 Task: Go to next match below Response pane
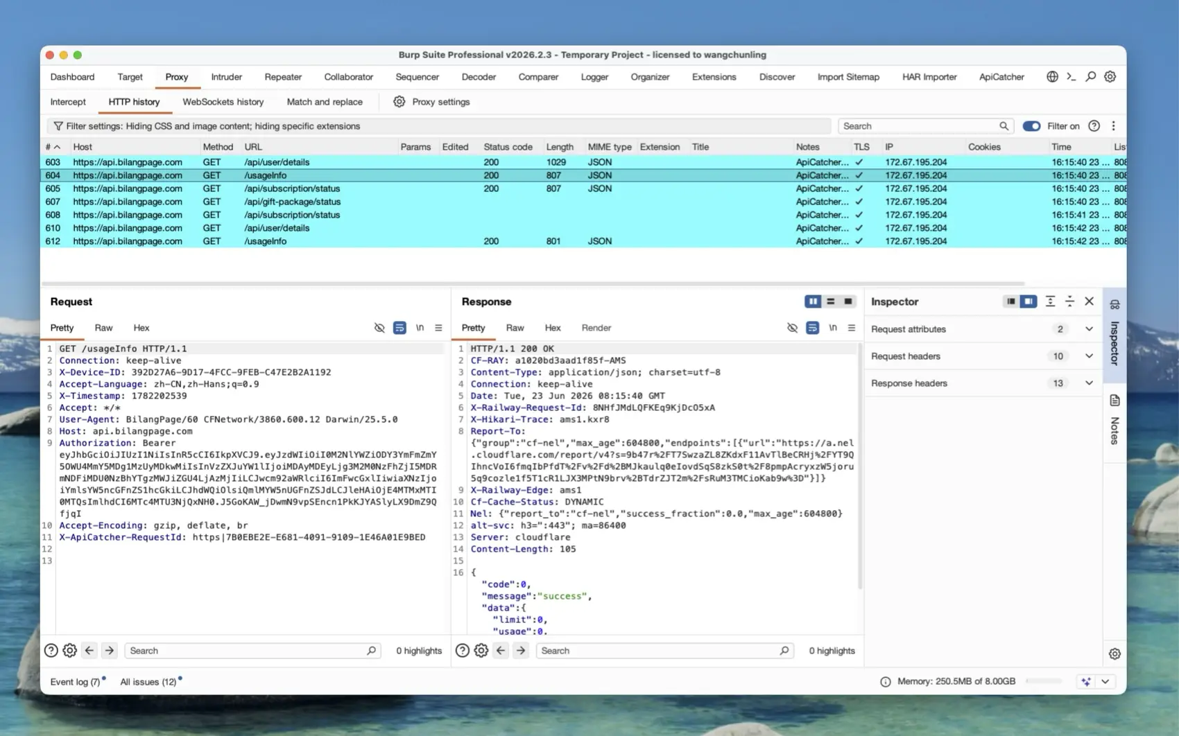click(520, 651)
